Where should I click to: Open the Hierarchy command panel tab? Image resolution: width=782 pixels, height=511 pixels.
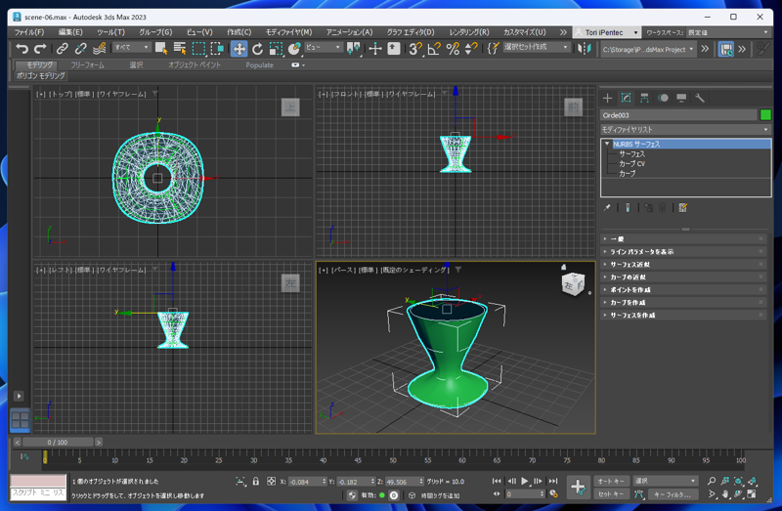(644, 98)
